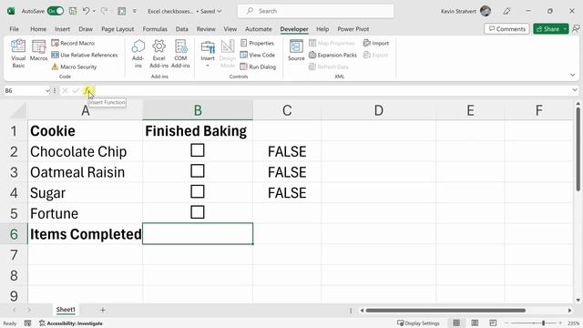The width and height of the screenshot is (583, 328).
Task: Click the Record Macro icon
Action: pos(55,43)
